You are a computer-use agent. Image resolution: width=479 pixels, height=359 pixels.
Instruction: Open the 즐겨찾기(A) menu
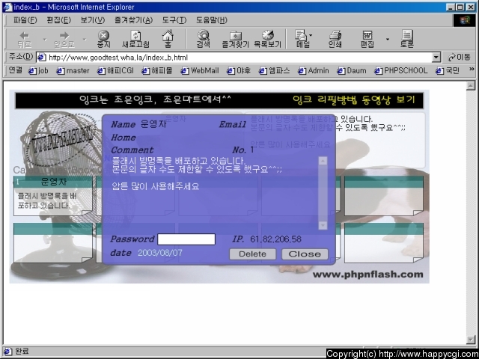[133, 20]
